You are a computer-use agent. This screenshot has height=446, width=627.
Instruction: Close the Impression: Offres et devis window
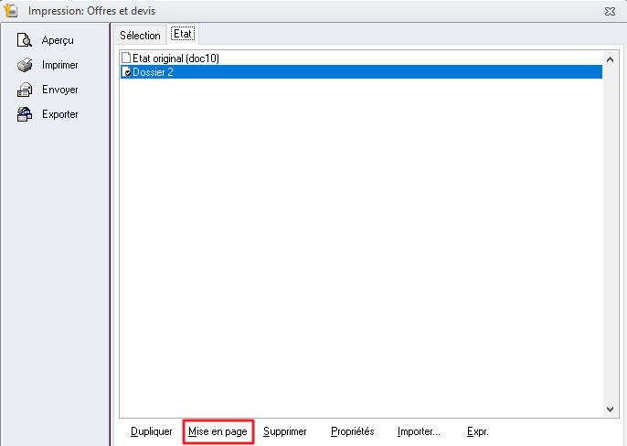(x=610, y=11)
